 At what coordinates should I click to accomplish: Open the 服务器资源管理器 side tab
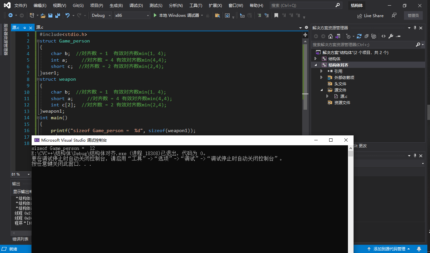click(5, 40)
